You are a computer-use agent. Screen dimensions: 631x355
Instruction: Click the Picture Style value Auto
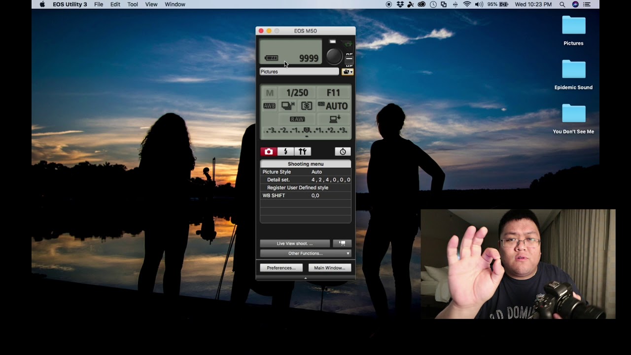[316, 172]
